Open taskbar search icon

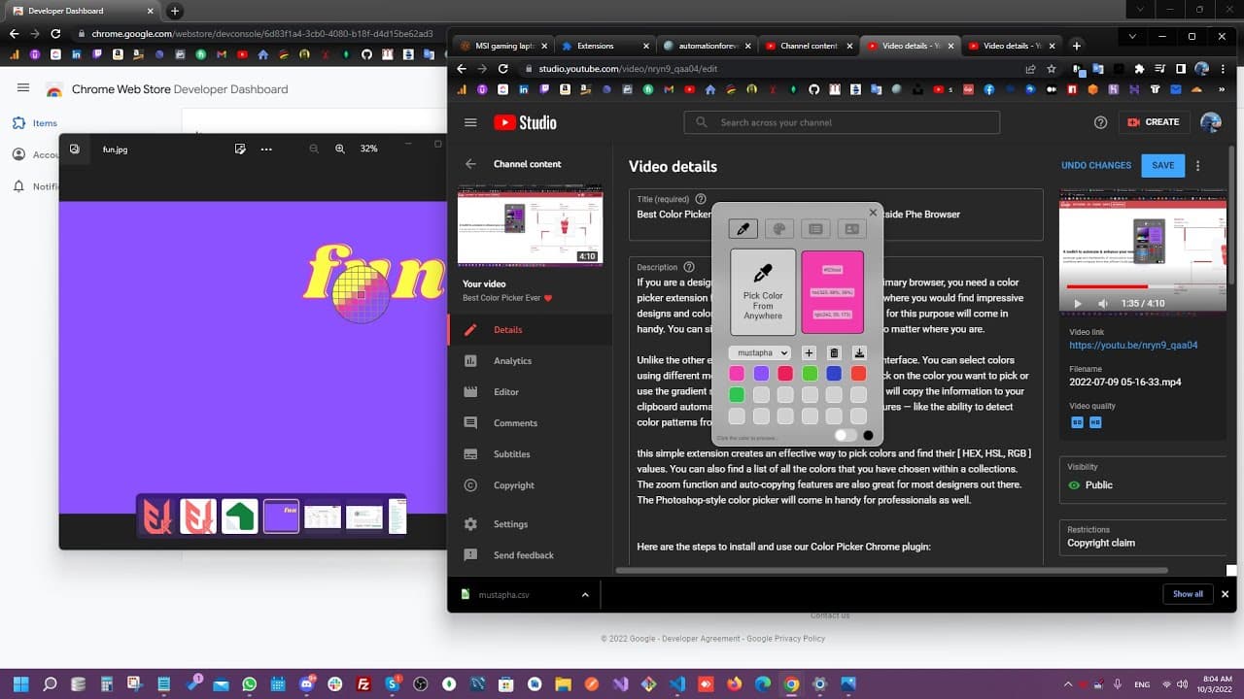pos(50,683)
